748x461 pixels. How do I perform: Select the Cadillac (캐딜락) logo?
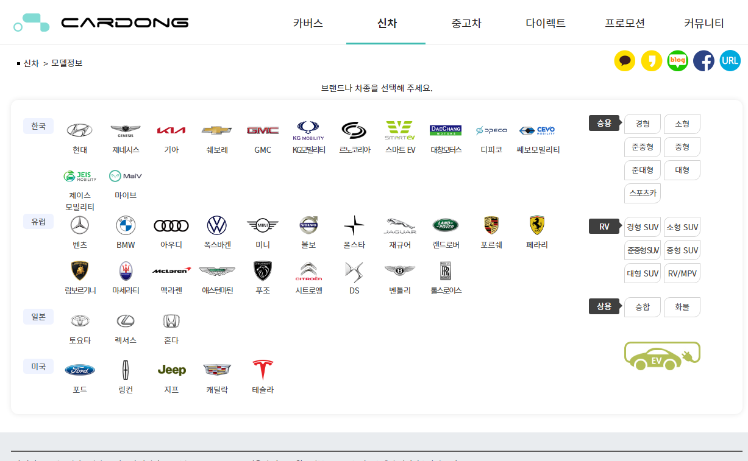(x=217, y=370)
